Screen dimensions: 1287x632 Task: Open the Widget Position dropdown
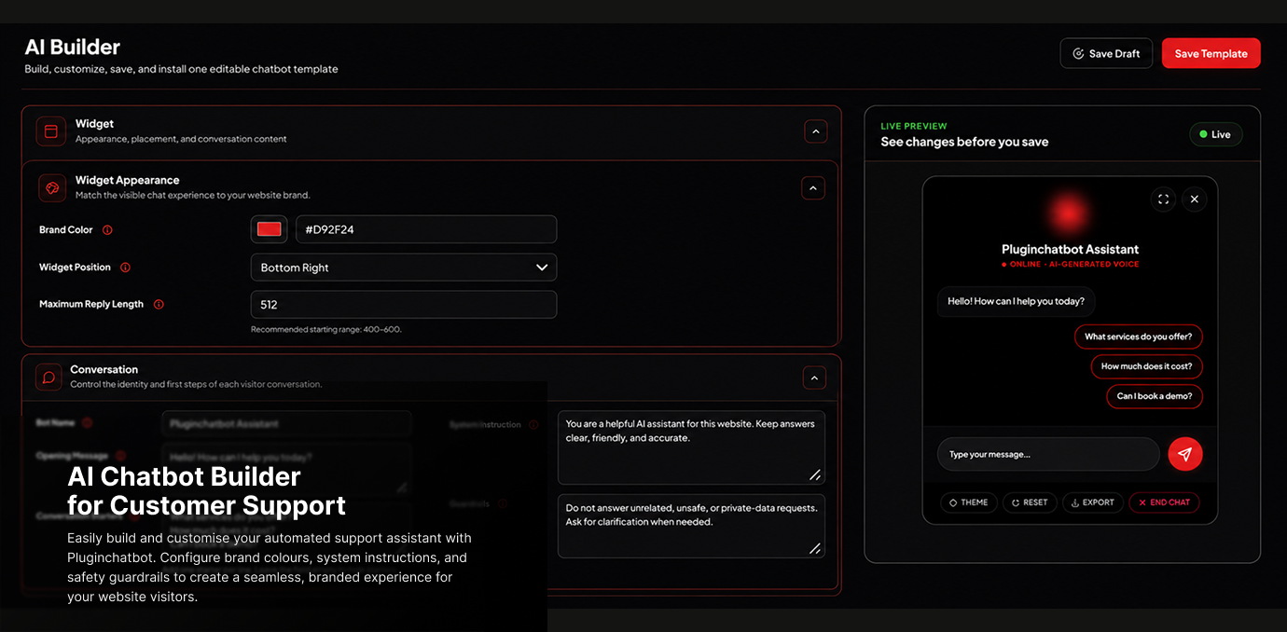(x=404, y=268)
